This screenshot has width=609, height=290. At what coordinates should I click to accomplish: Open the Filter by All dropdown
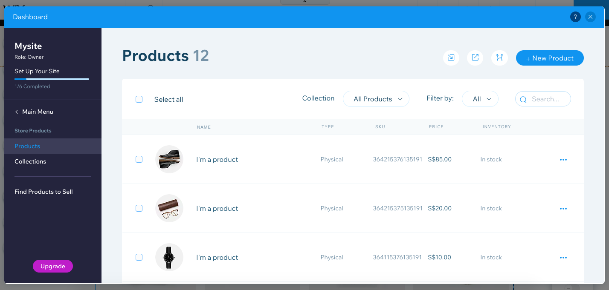point(480,99)
